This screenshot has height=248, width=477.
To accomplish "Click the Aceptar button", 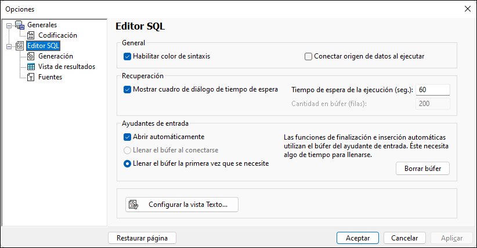I will tap(357, 238).
